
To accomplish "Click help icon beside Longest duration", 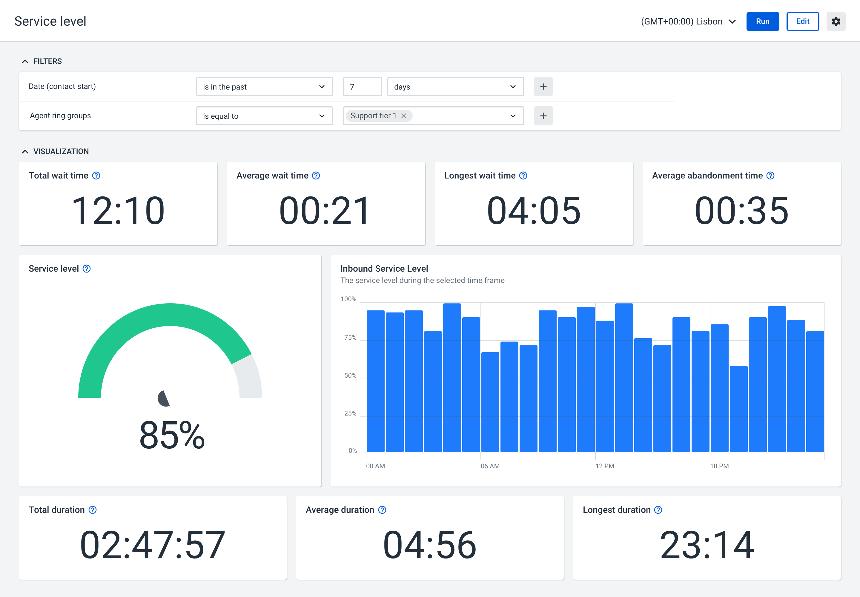I will 658,510.
